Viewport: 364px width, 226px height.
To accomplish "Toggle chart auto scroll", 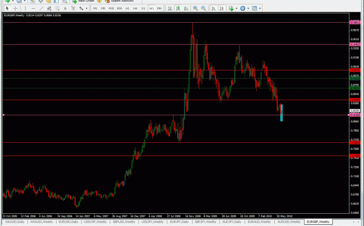I will pyautogui.click(x=214, y=8).
